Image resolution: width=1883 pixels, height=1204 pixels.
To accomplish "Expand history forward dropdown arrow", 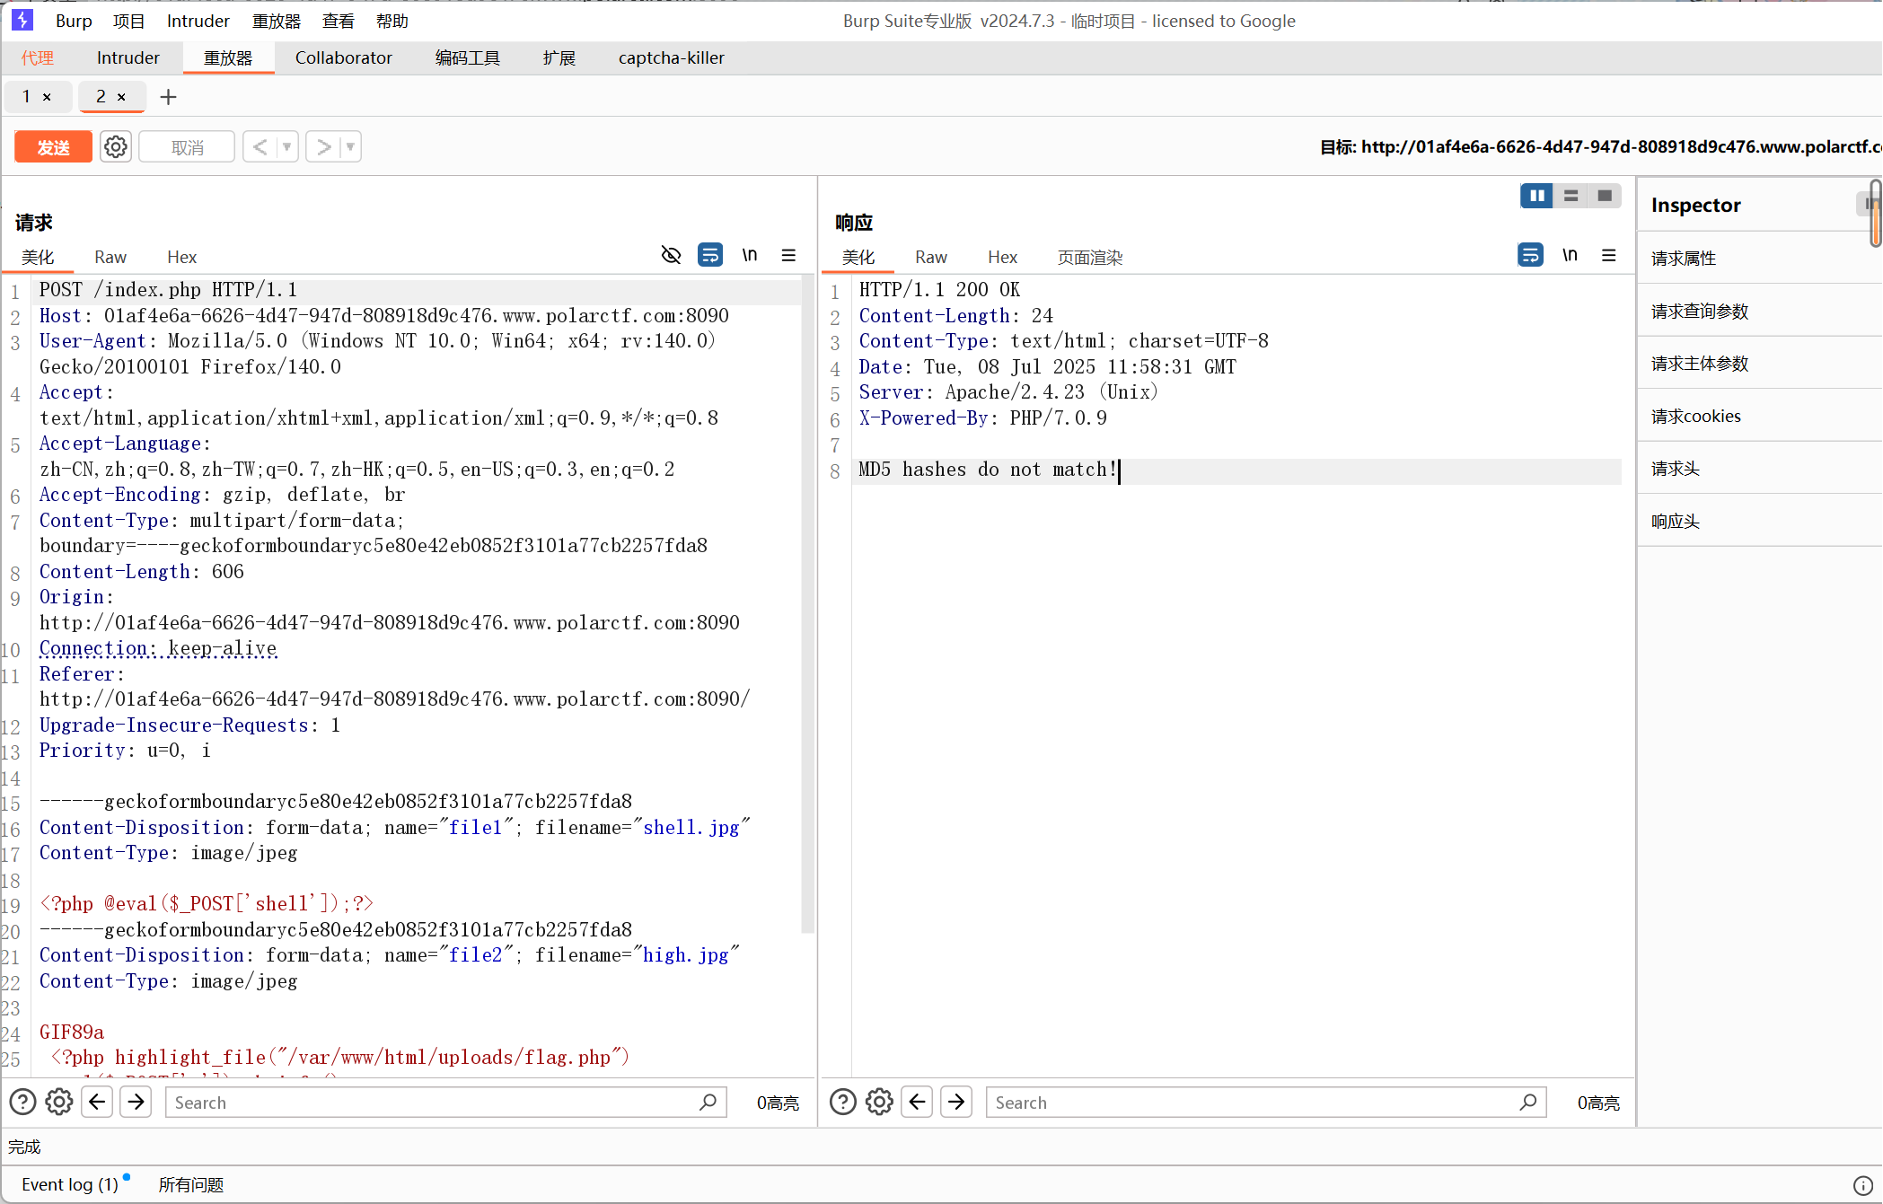I will coord(350,146).
